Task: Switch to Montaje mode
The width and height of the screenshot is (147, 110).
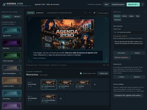Action: (x=31, y=13)
